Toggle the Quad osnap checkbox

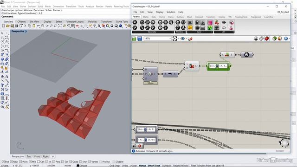coord(71,162)
